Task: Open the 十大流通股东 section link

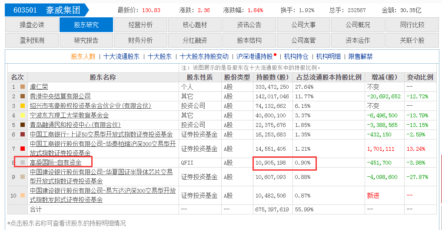Action: [122, 56]
